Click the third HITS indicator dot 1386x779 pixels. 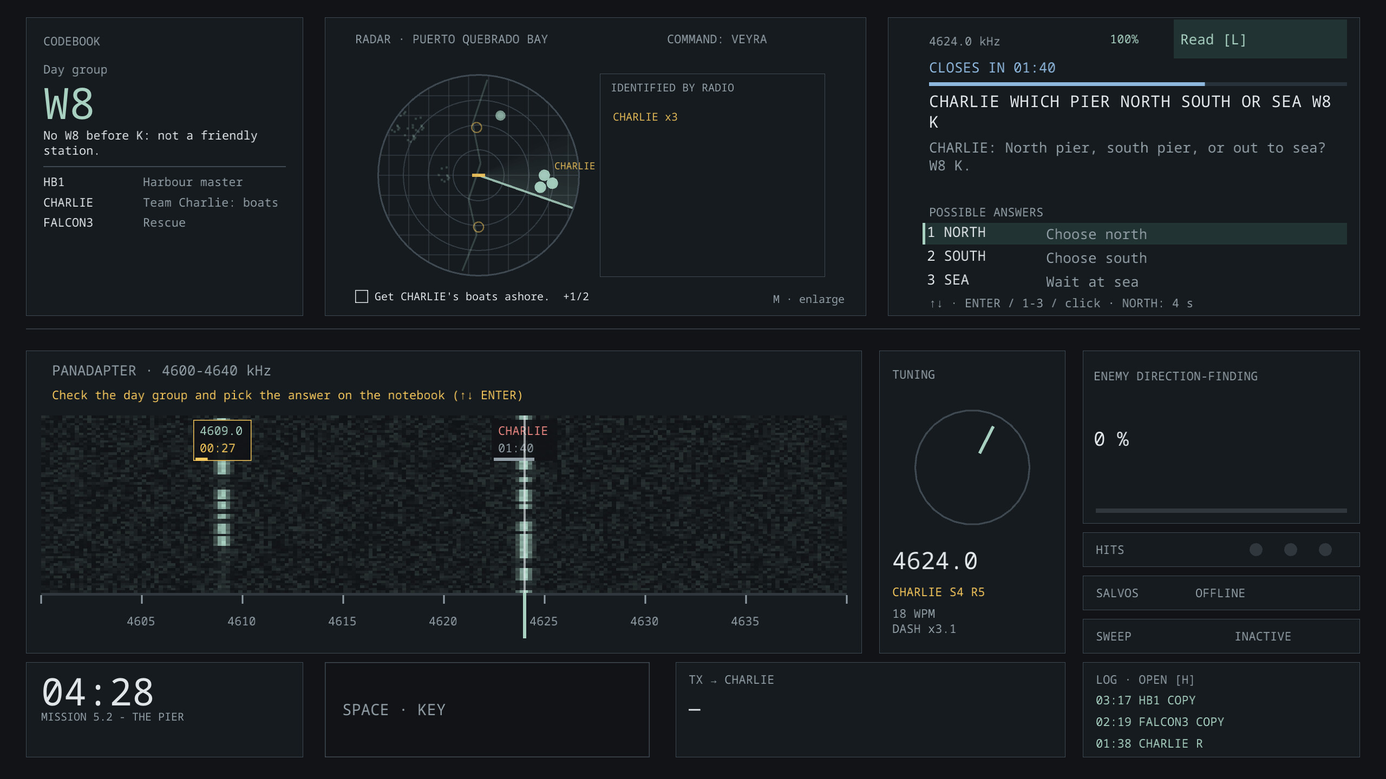pos(1325,550)
